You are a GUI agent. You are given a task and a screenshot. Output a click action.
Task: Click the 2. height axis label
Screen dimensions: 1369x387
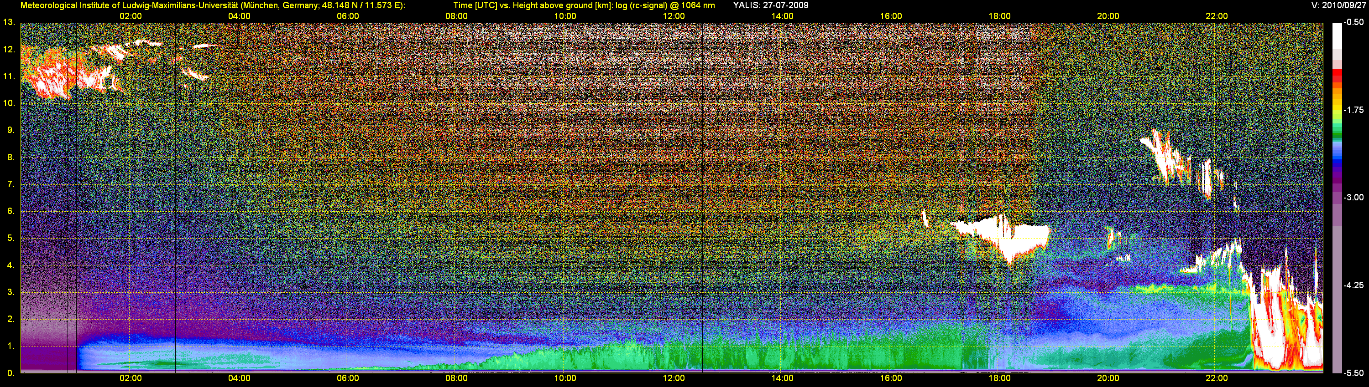(10, 319)
